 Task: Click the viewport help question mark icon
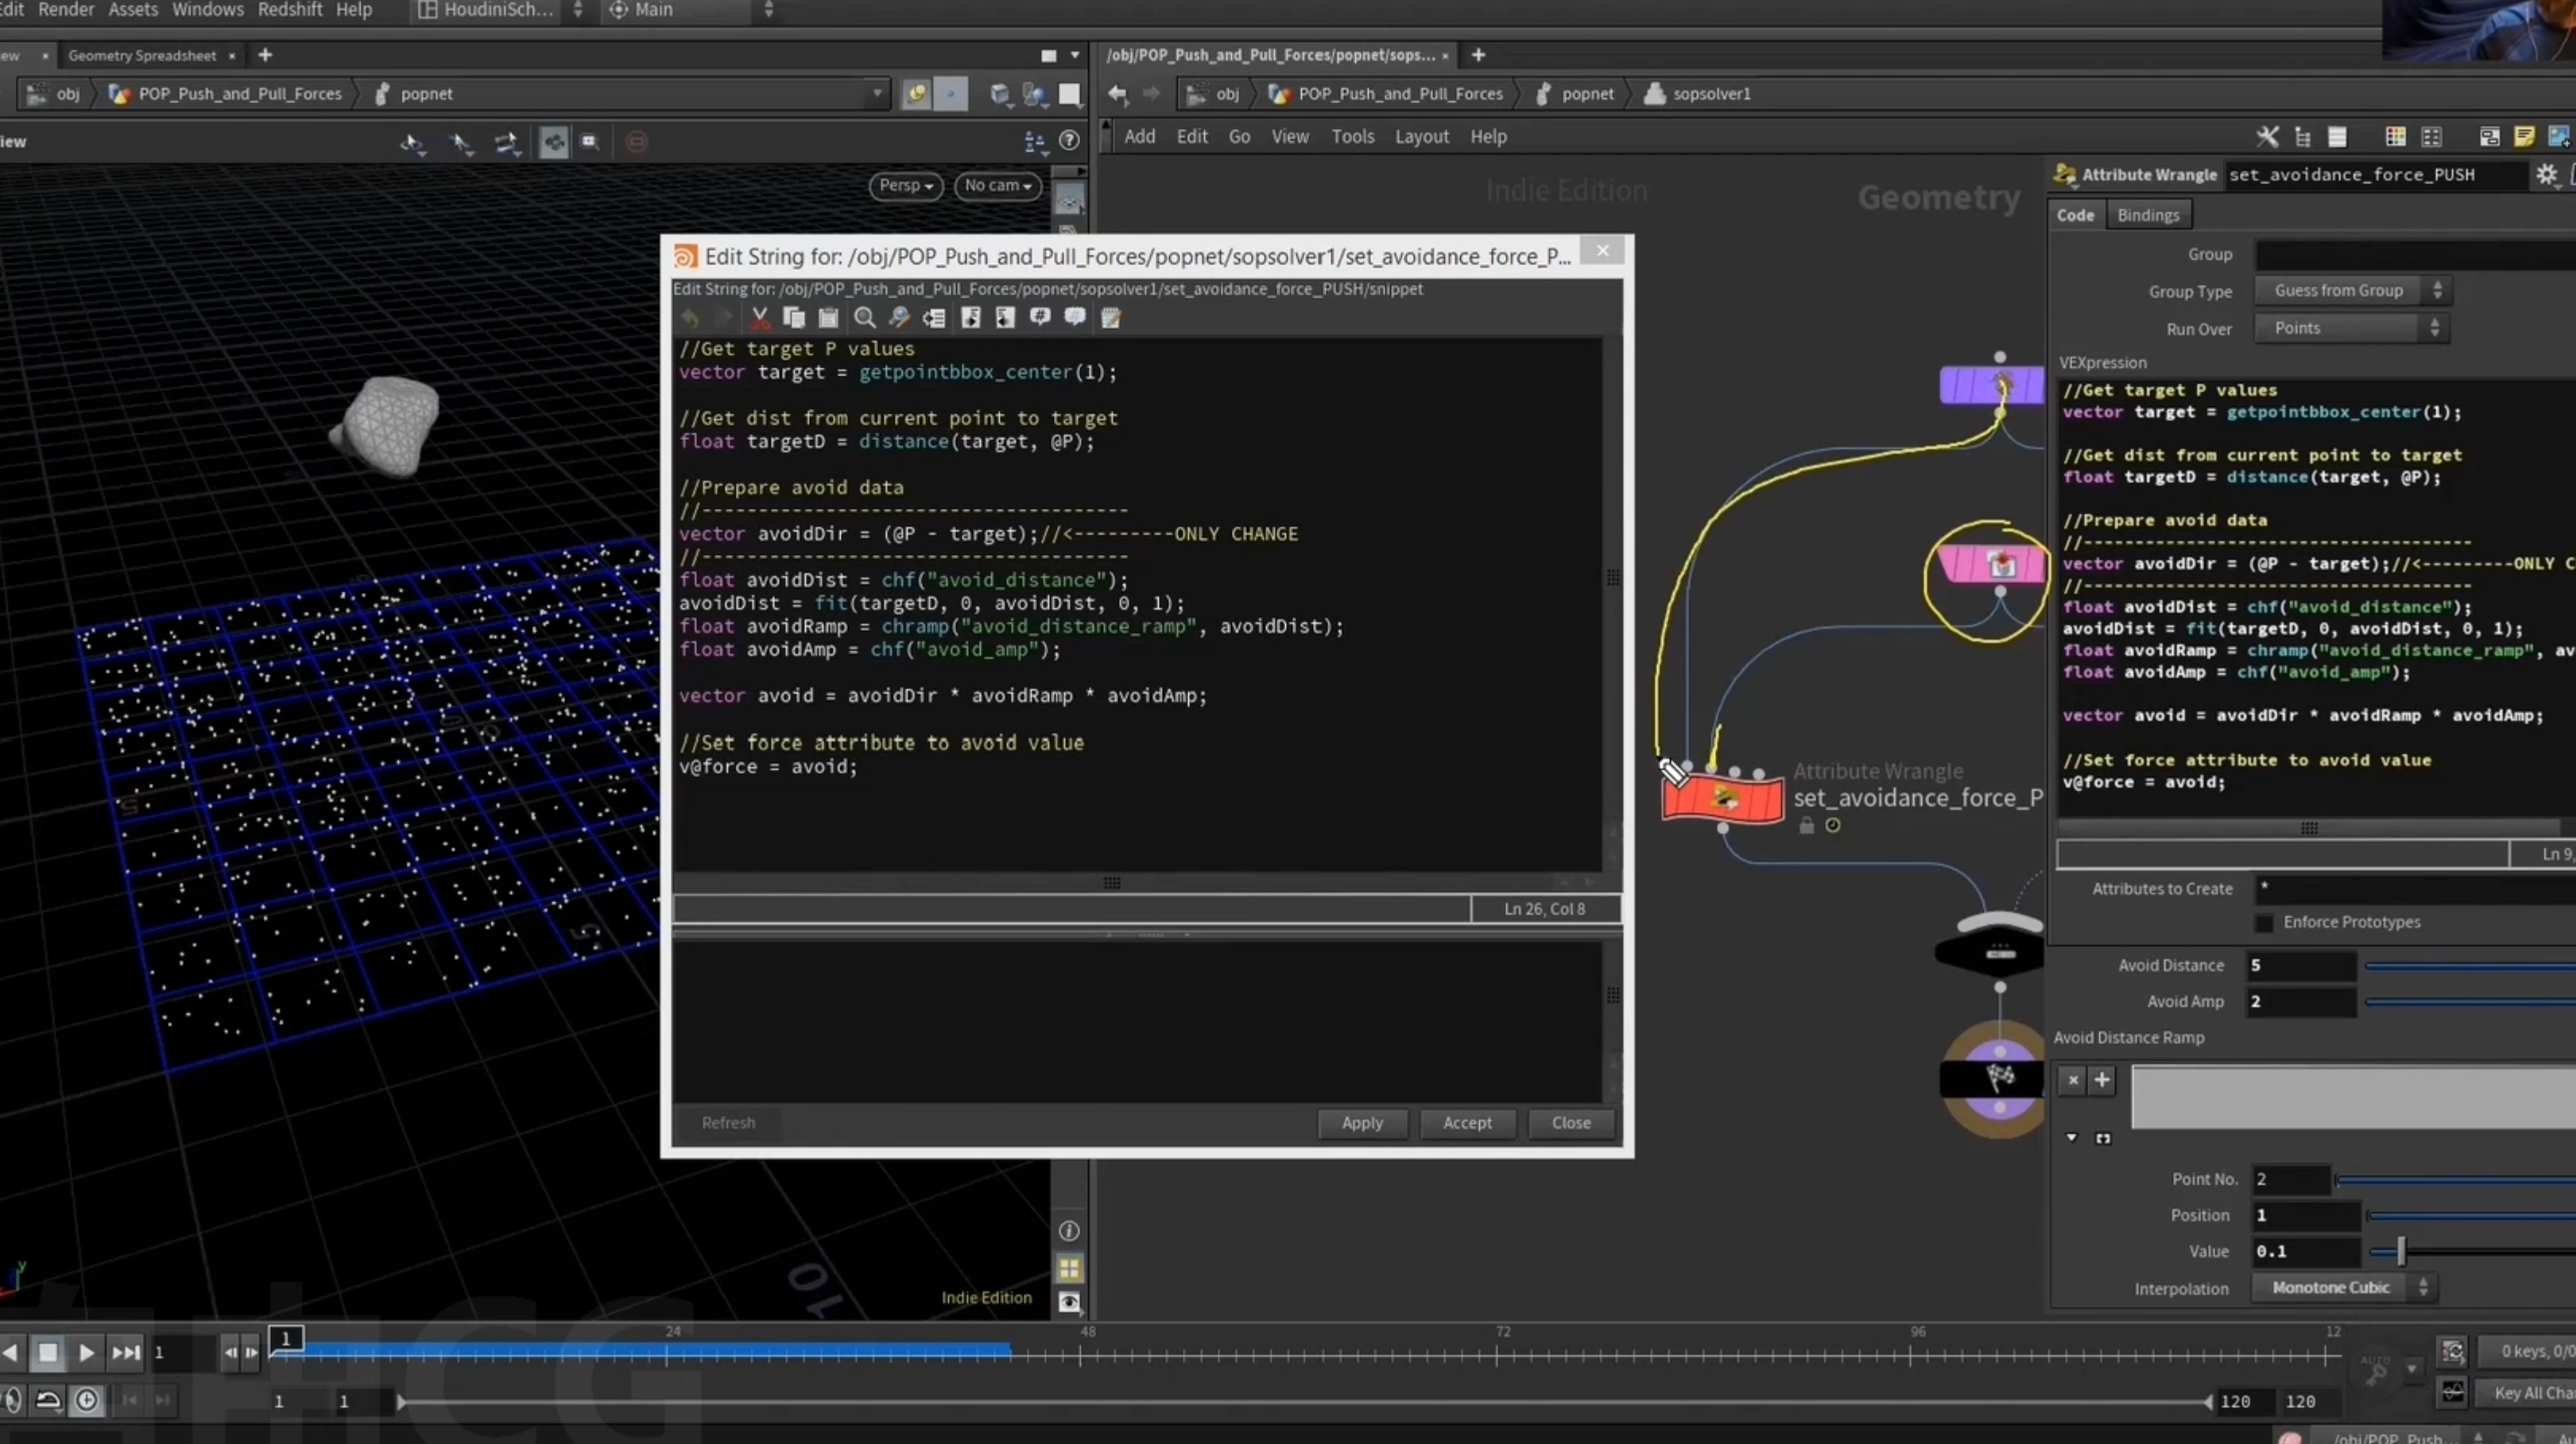pos(1069,141)
